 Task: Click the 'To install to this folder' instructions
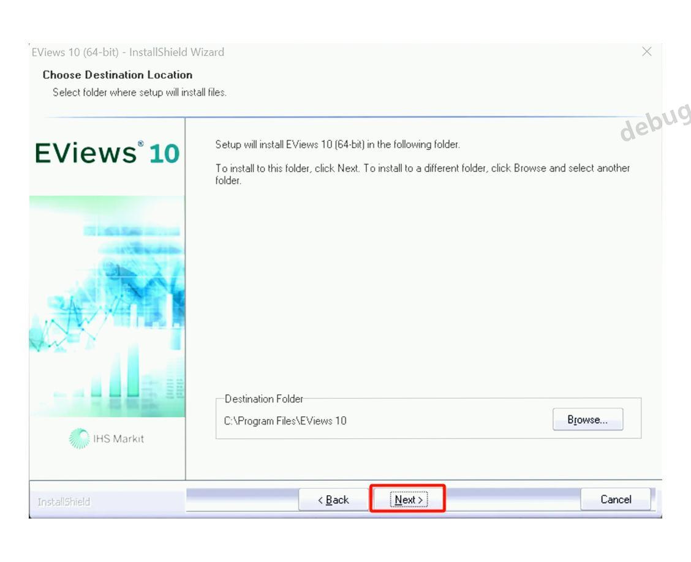tap(422, 174)
